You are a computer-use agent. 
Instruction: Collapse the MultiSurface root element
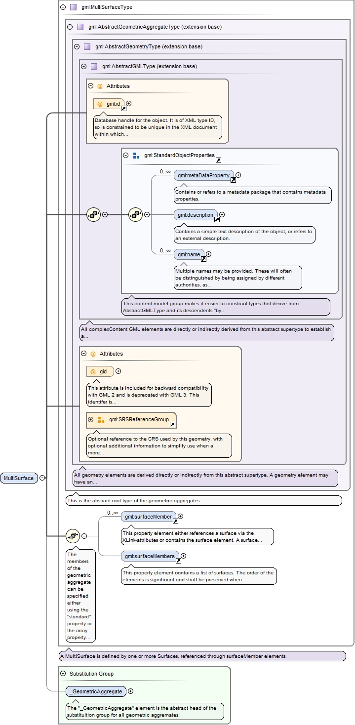[42, 478]
